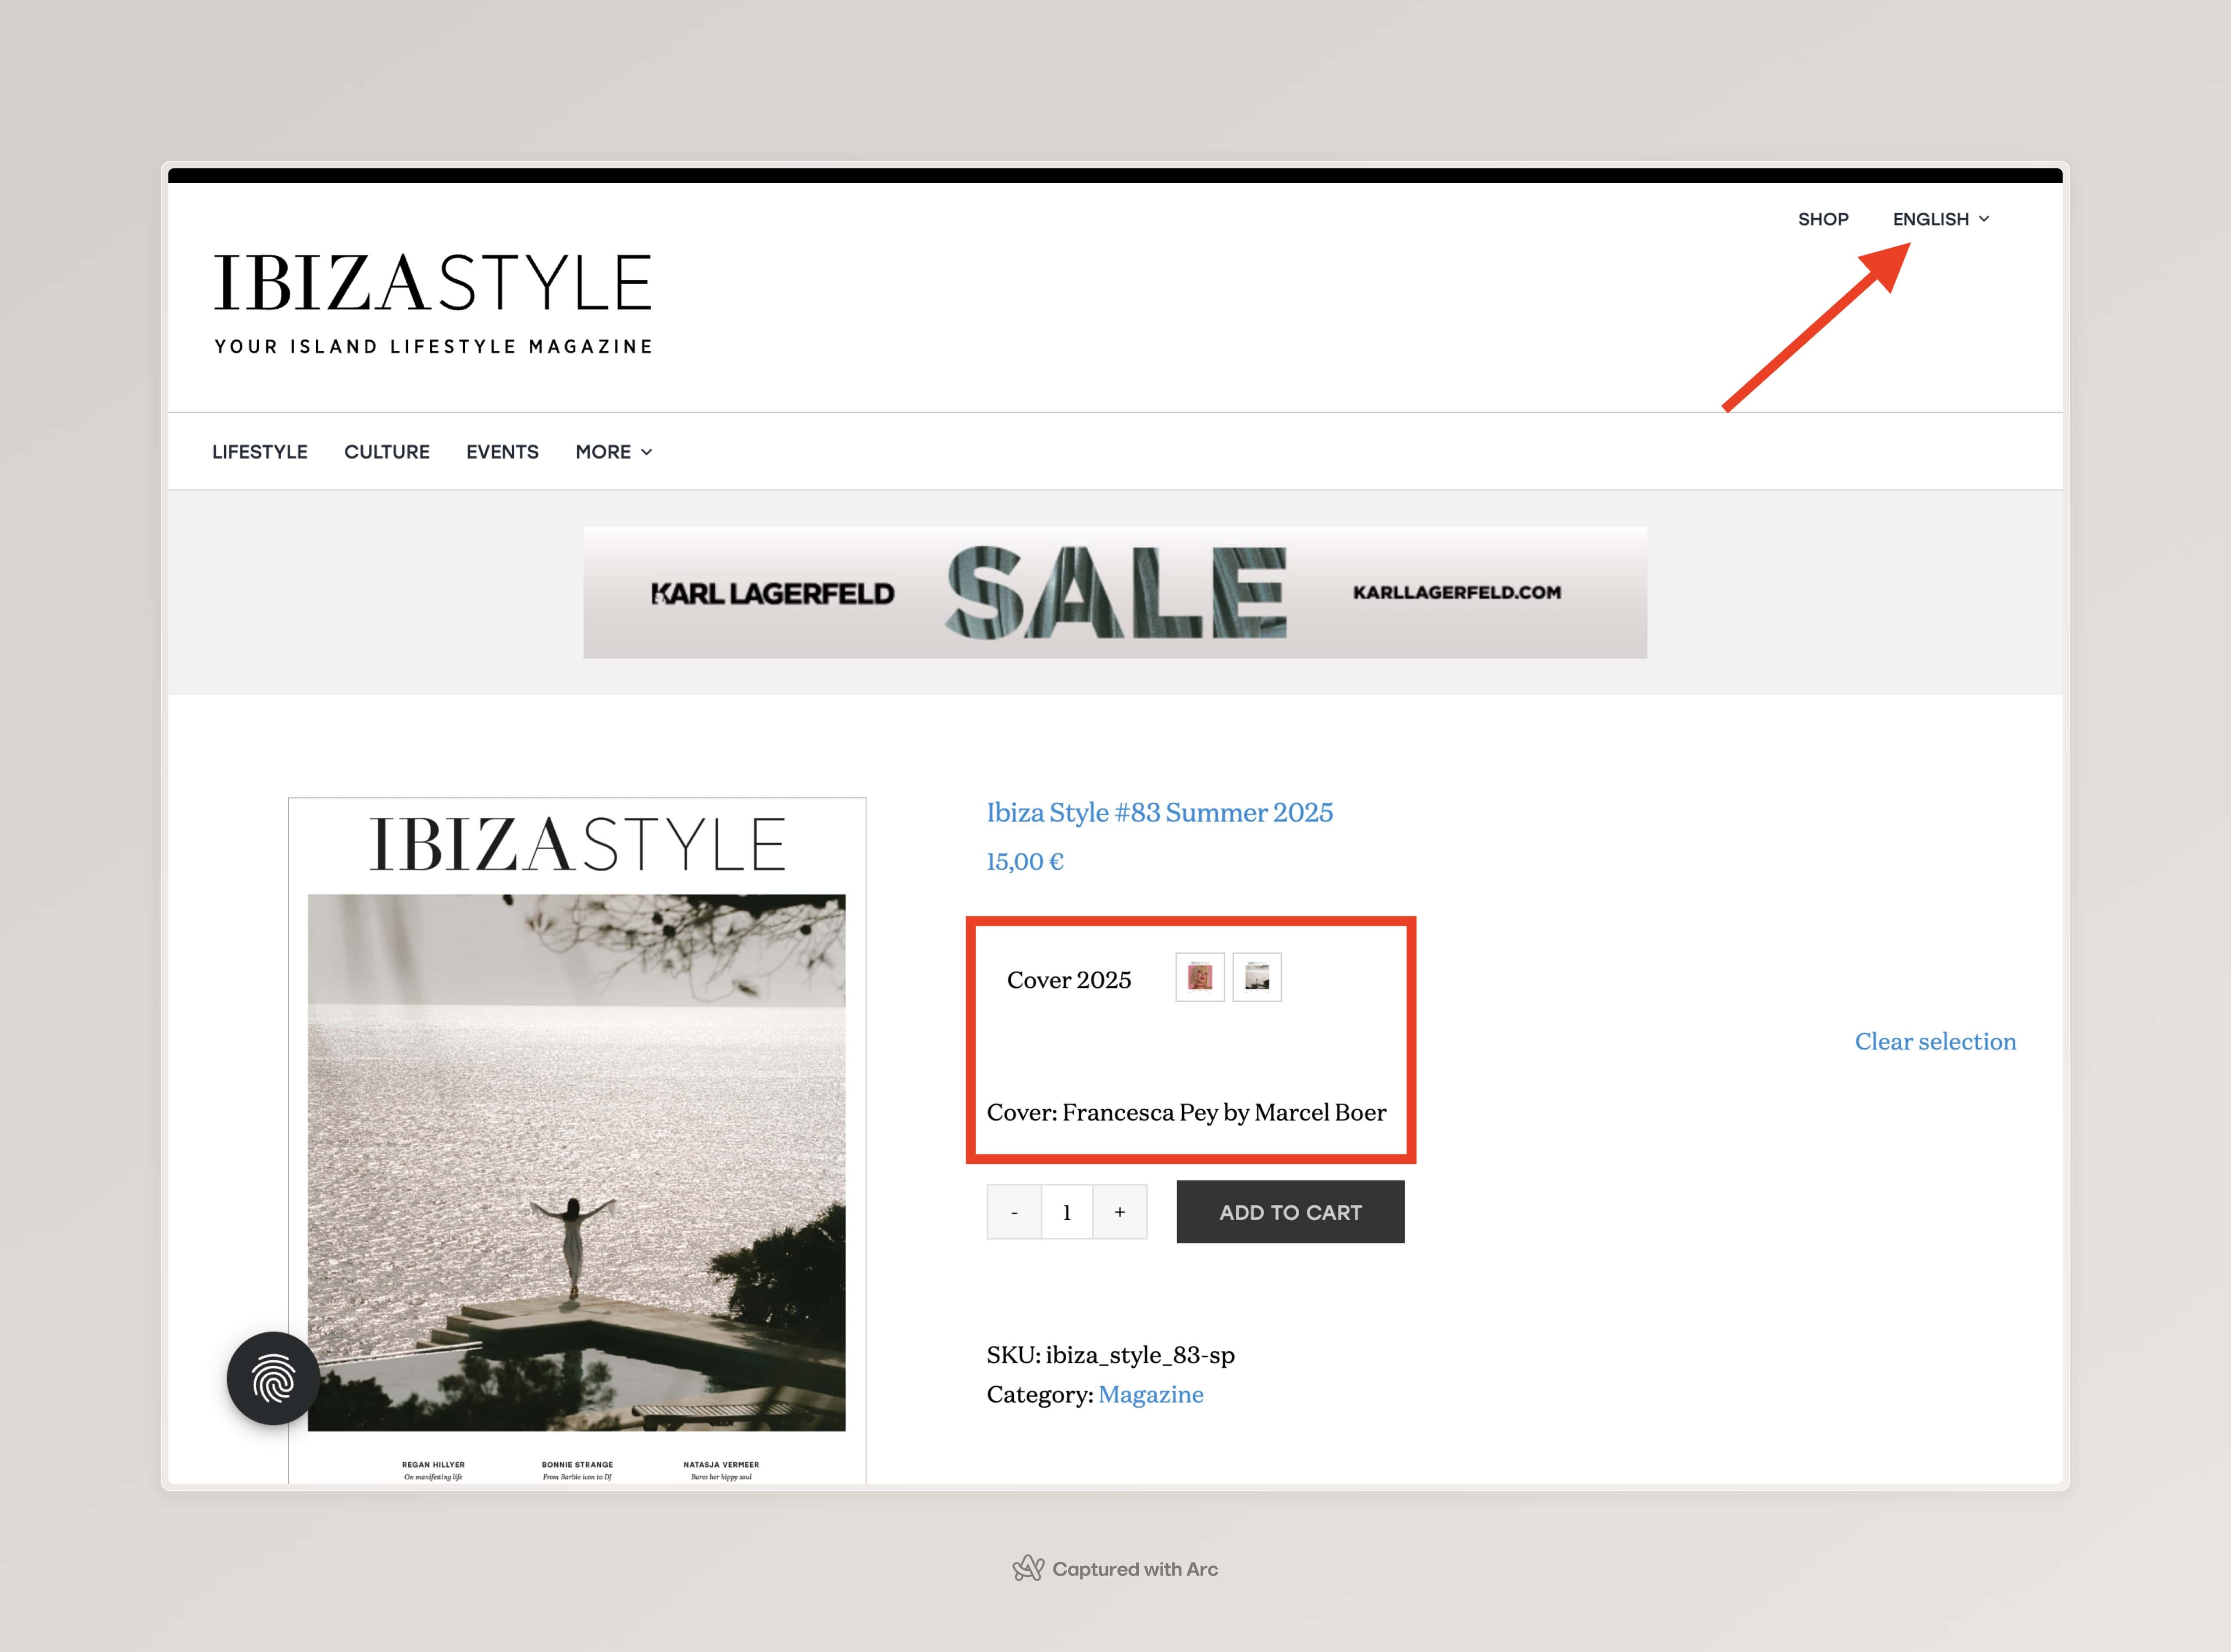Click YOUR ISLAND LIFESTYLE MAGAZINE tagline
The image size is (2231, 1652).
[433, 346]
